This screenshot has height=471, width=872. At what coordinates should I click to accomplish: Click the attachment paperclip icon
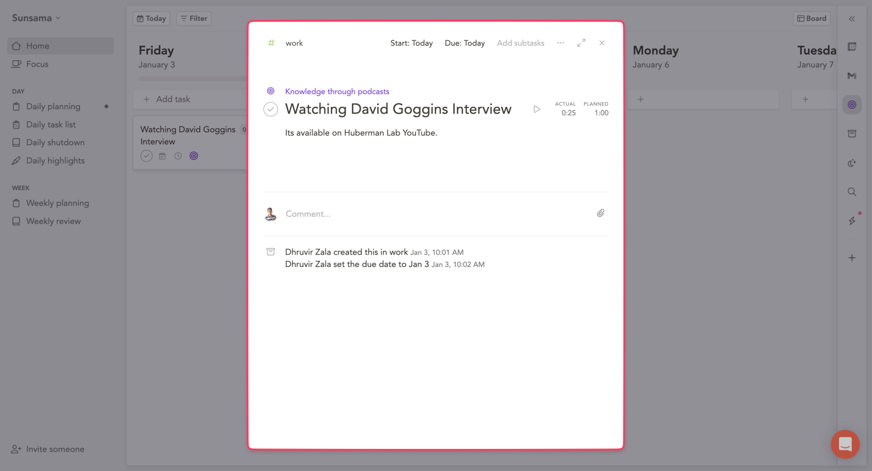600,213
